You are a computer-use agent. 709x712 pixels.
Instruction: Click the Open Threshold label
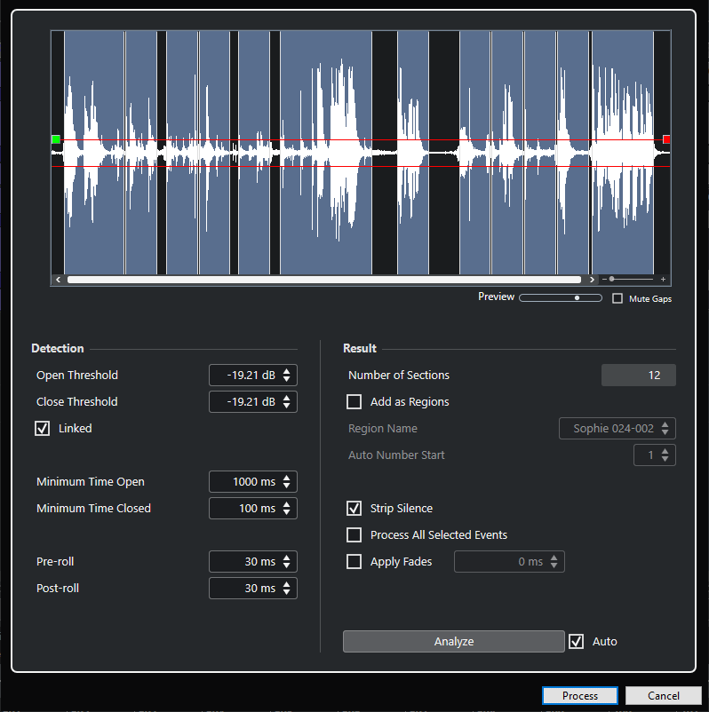(x=77, y=375)
